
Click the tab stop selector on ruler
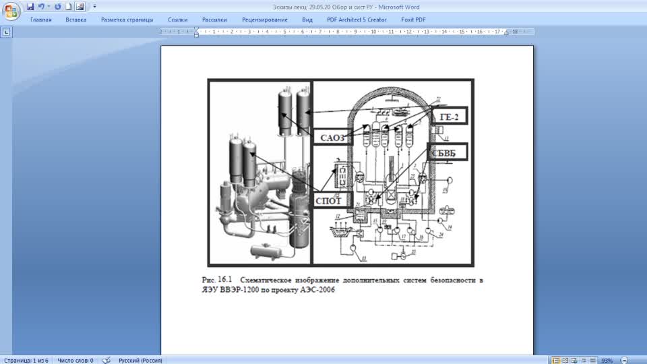(6, 32)
